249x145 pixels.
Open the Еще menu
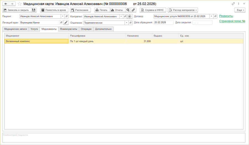pyautogui.click(x=240, y=10)
